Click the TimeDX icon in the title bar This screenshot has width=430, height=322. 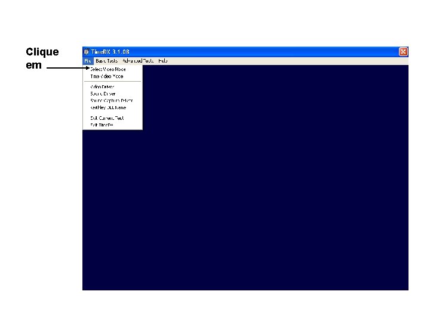tap(87, 52)
